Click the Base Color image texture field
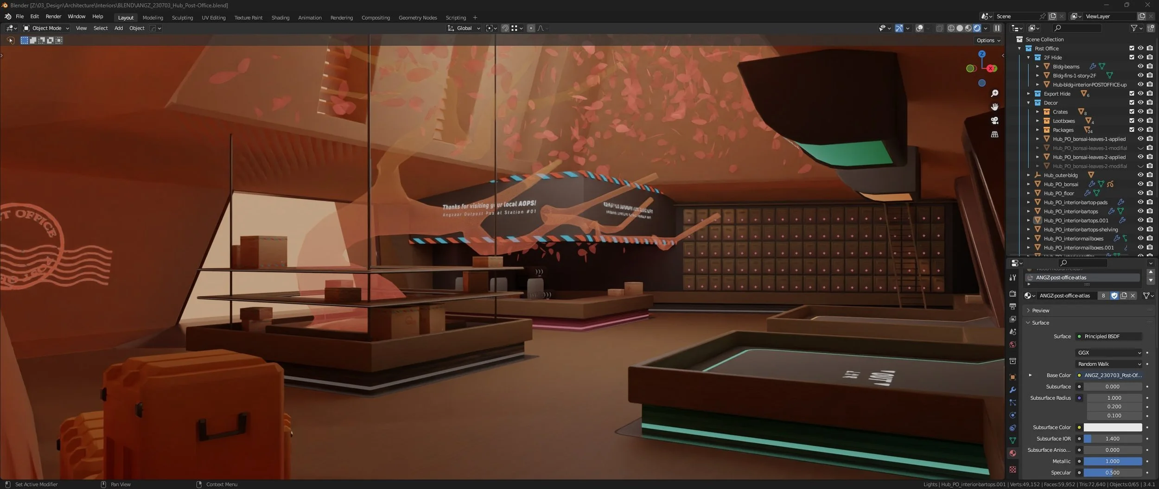 click(1108, 375)
